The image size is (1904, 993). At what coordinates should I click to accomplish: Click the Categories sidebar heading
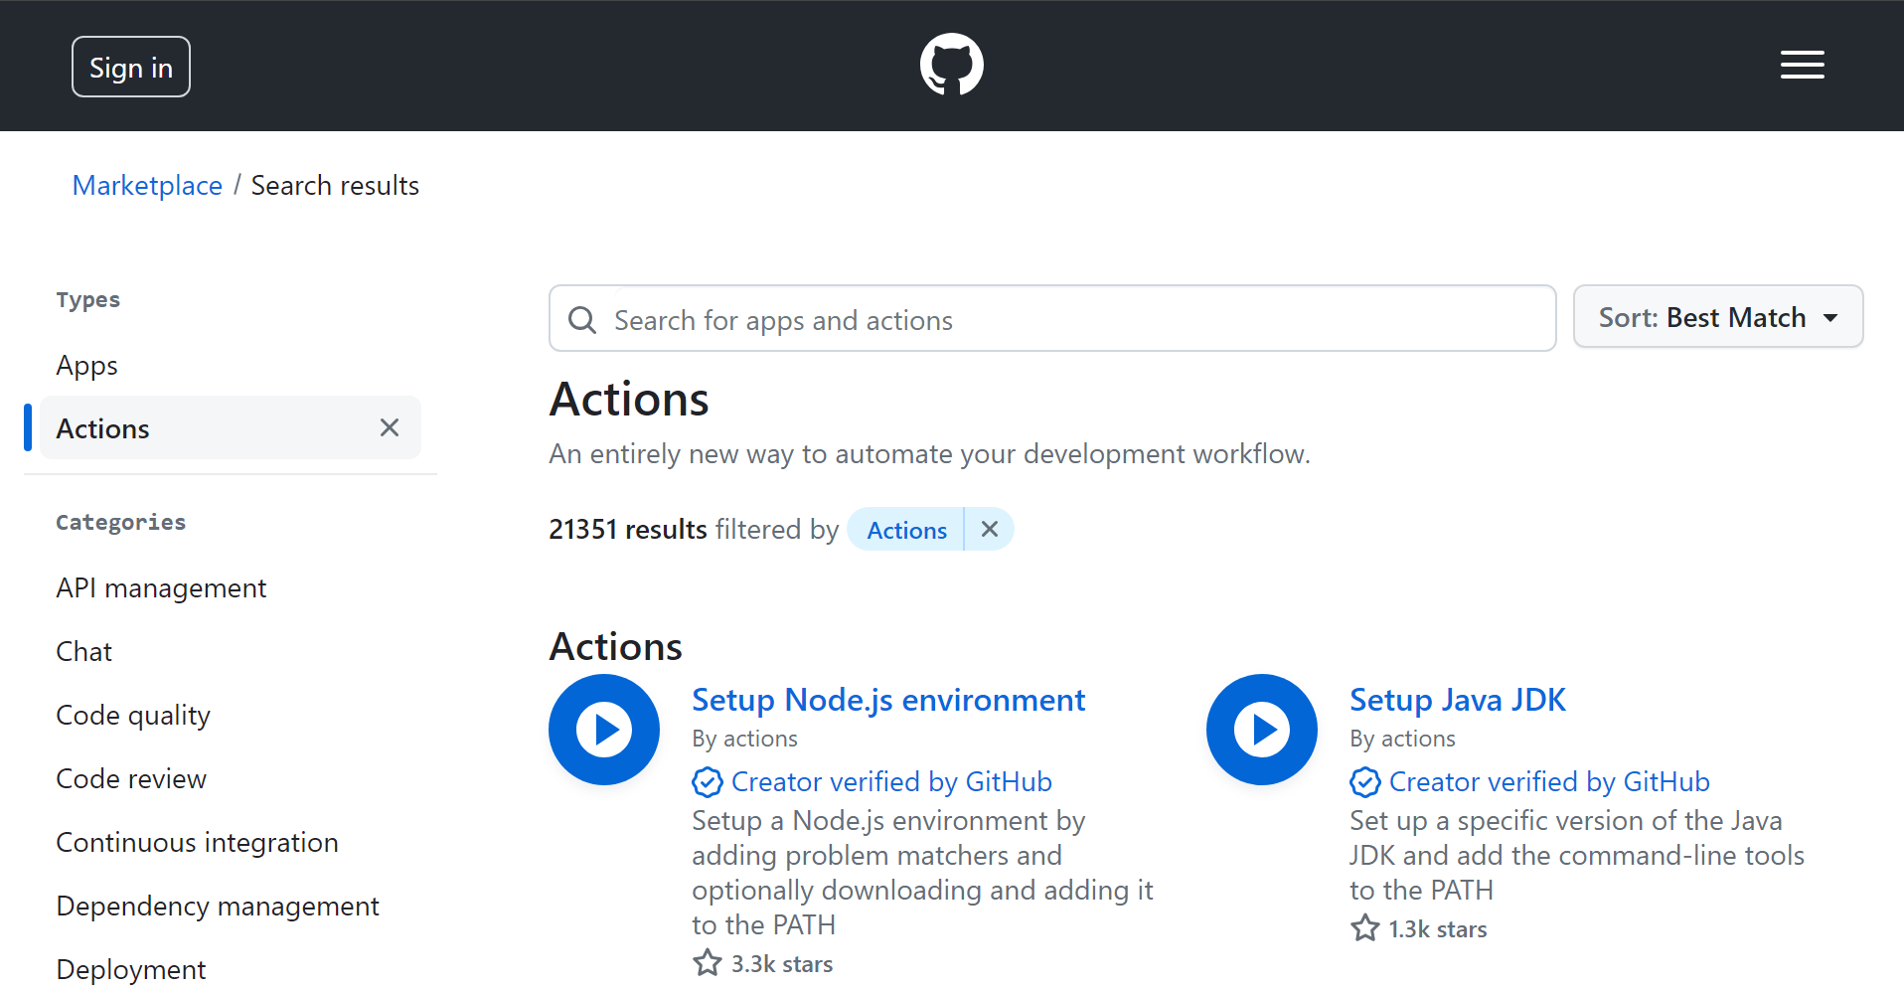121,523
